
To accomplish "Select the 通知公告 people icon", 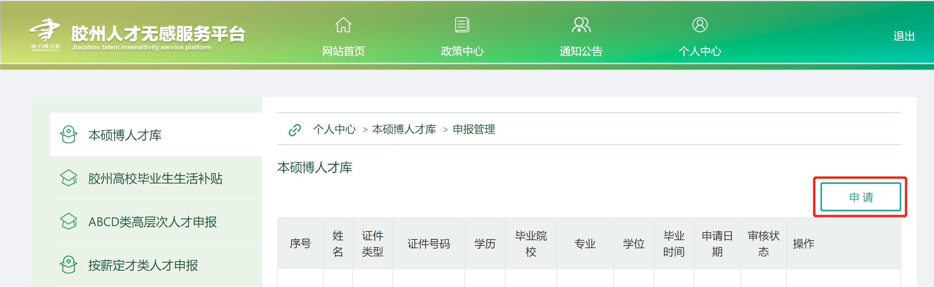I will tap(581, 25).
